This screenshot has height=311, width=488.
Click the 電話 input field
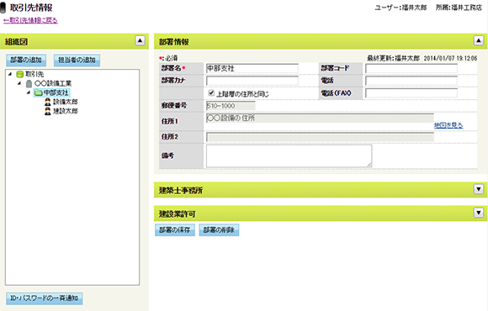coord(411,81)
